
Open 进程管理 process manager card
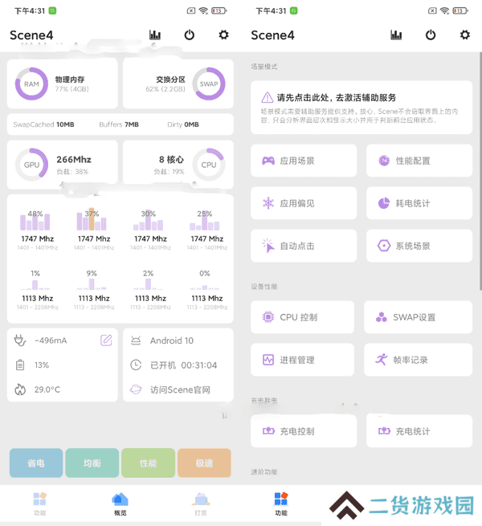click(x=302, y=360)
